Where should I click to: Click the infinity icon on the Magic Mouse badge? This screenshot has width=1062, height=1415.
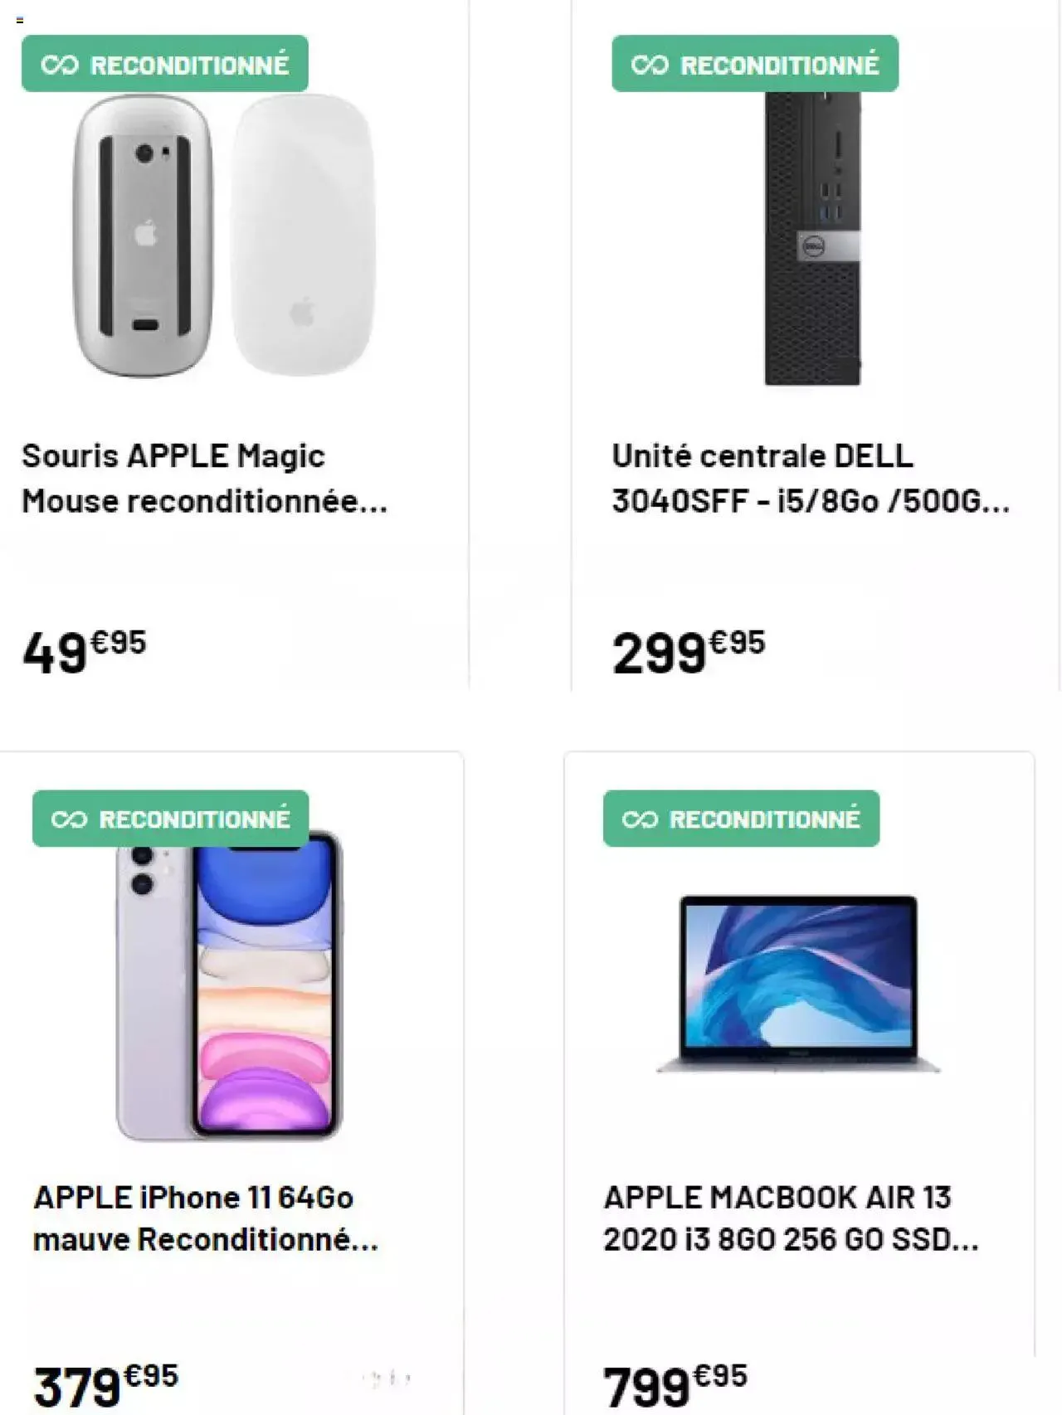[x=59, y=65]
